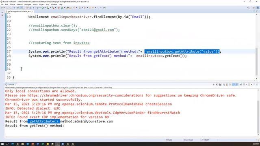This screenshot has width=260, height=146.
Task: Toggle Show Console on standard error change
Action: [x=237, y=85]
